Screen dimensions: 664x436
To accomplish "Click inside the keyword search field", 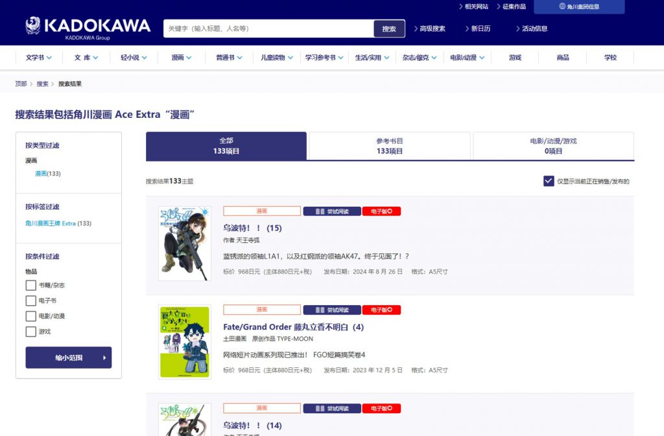I will click(x=268, y=29).
